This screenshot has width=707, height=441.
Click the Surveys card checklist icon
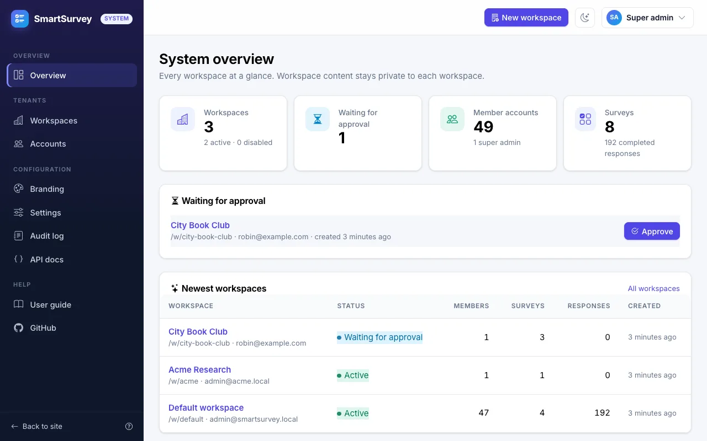[x=585, y=119]
